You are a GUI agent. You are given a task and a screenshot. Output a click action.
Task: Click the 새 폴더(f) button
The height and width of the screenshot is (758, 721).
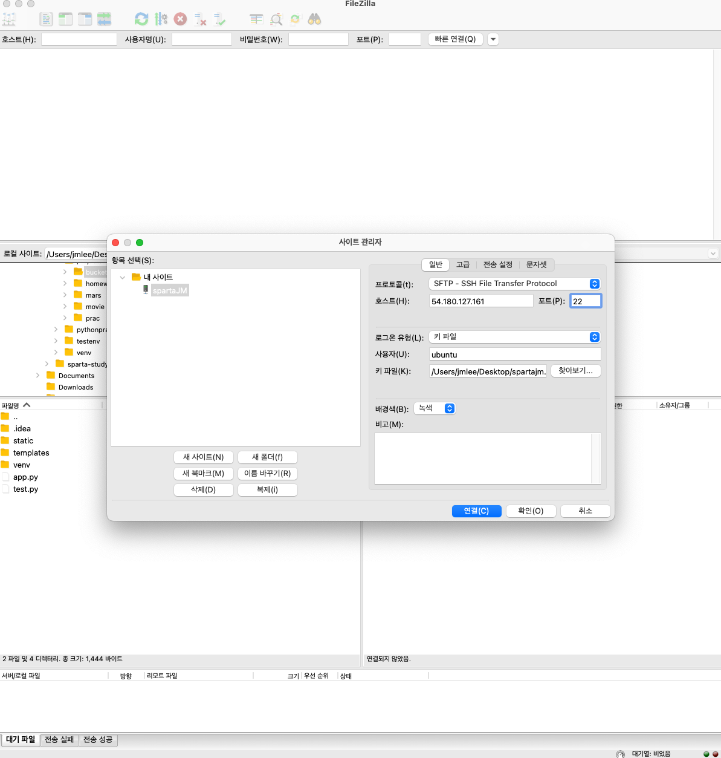click(x=268, y=457)
